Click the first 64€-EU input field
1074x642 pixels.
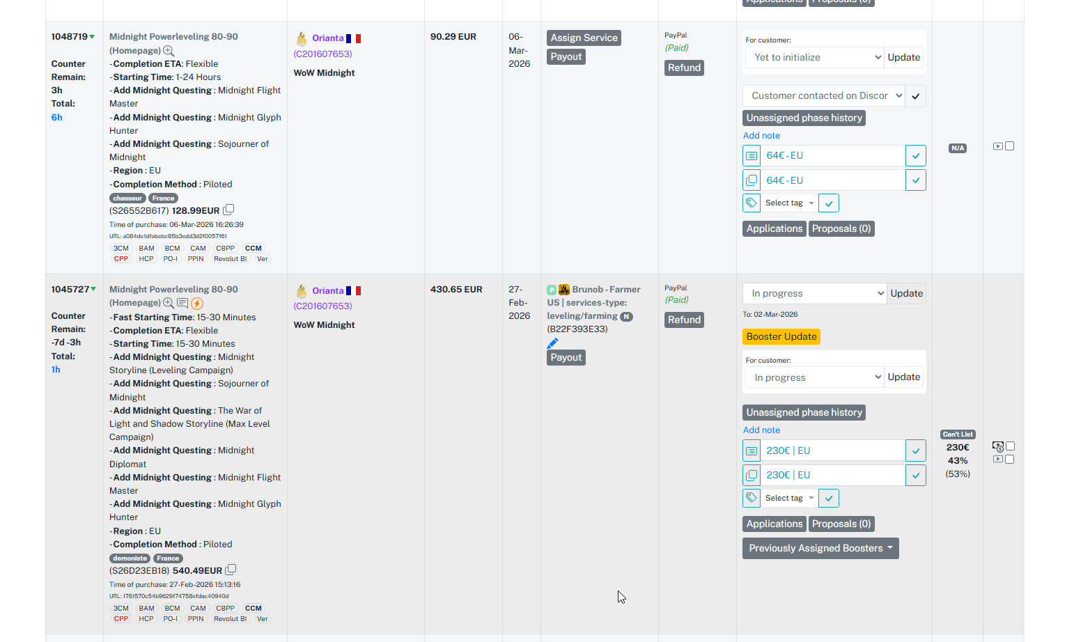(x=832, y=156)
